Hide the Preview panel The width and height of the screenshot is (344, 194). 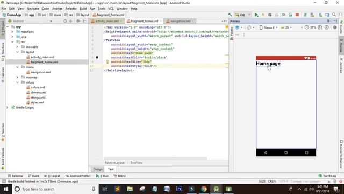[335, 21]
